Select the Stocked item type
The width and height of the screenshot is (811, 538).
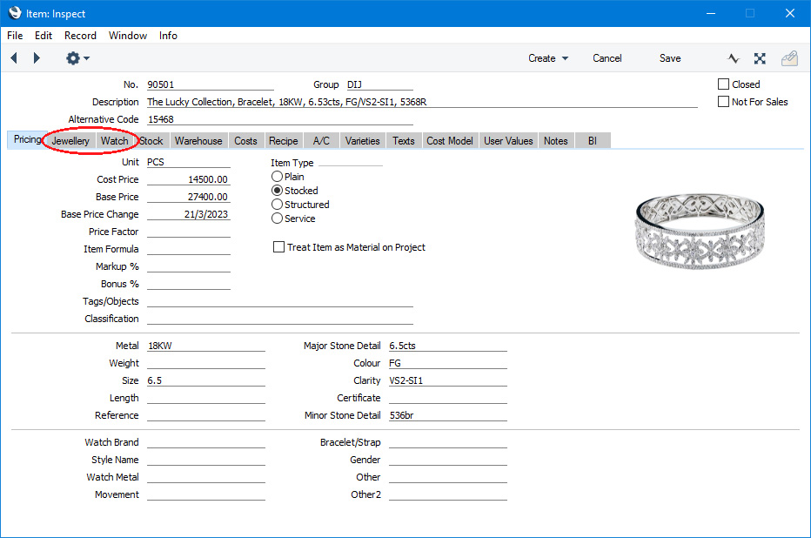tap(278, 191)
